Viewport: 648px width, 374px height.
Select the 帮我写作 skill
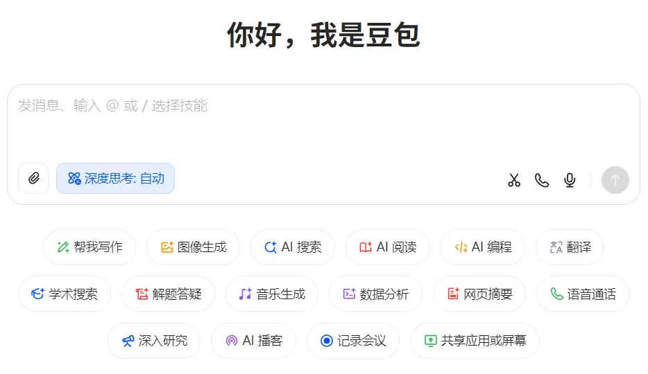(x=89, y=247)
